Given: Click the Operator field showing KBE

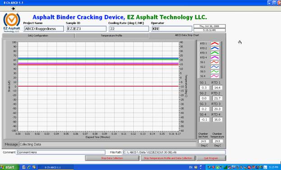Looking at the screenshot, I should (x=171, y=29).
